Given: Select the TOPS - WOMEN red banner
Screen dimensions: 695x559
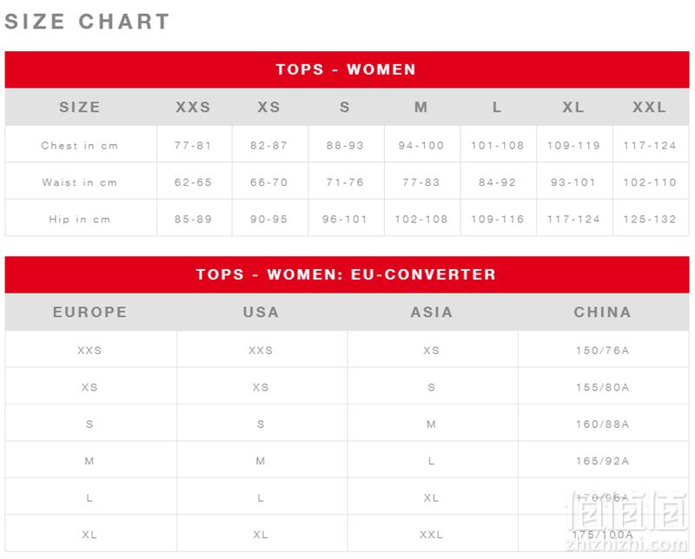Looking at the screenshot, I should (347, 69).
